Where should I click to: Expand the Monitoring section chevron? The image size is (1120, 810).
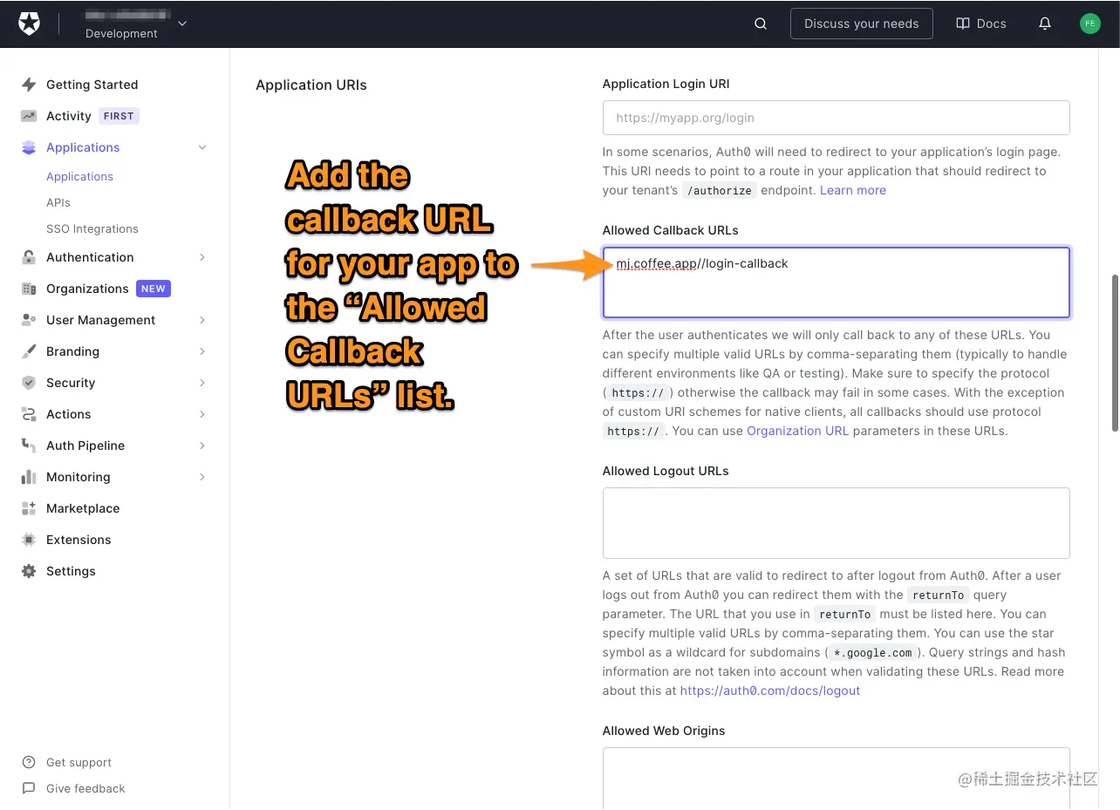(x=202, y=477)
